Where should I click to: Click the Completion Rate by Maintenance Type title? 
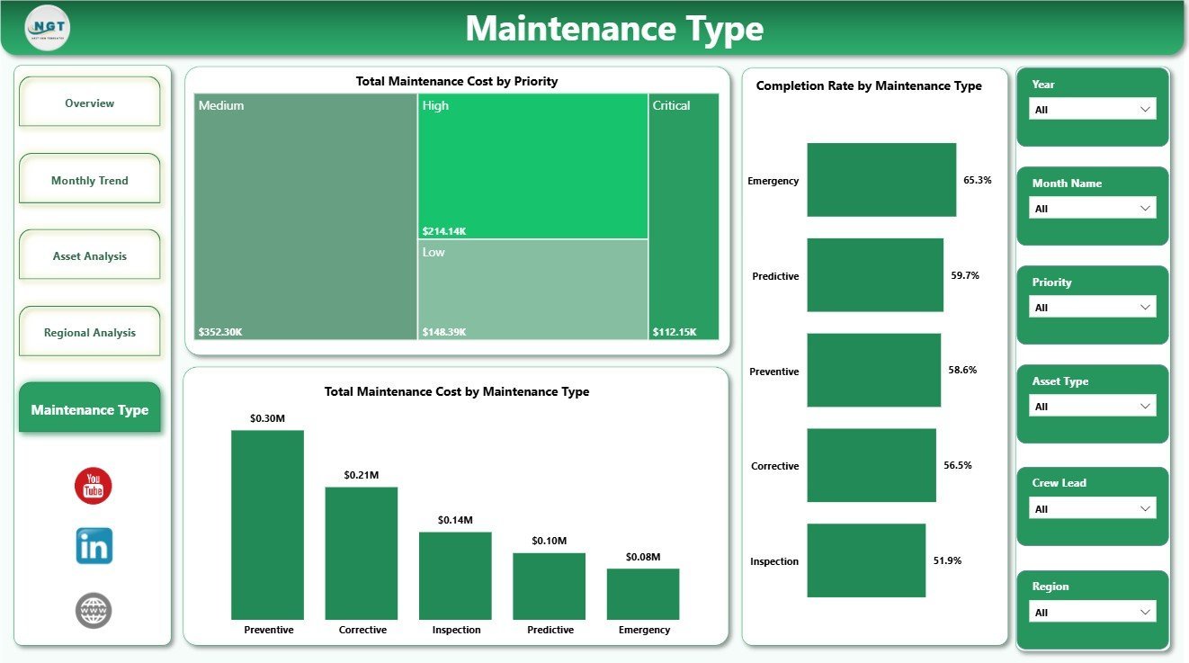tap(869, 86)
